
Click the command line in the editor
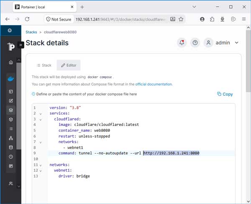click(129, 153)
